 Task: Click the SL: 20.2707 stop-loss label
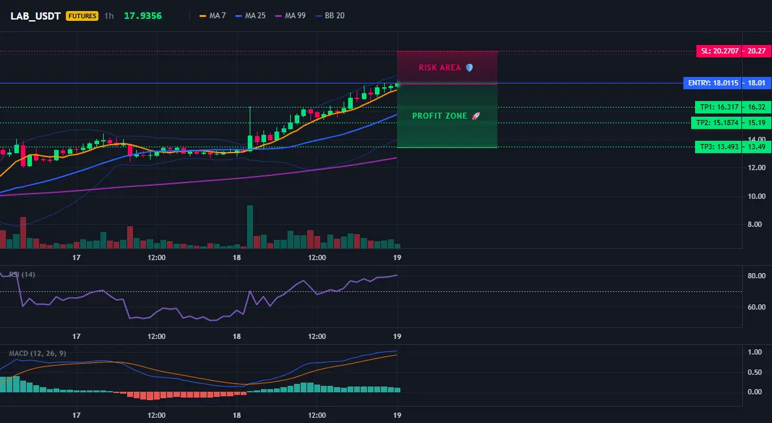tap(719, 51)
